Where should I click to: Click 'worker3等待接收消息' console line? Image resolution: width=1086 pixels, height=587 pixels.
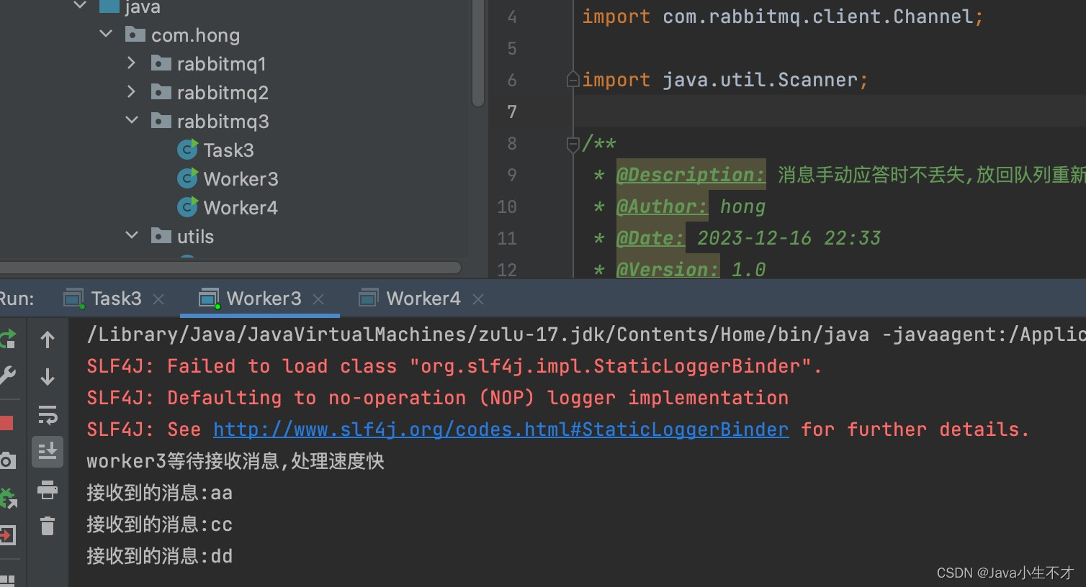pyautogui.click(x=235, y=461)
